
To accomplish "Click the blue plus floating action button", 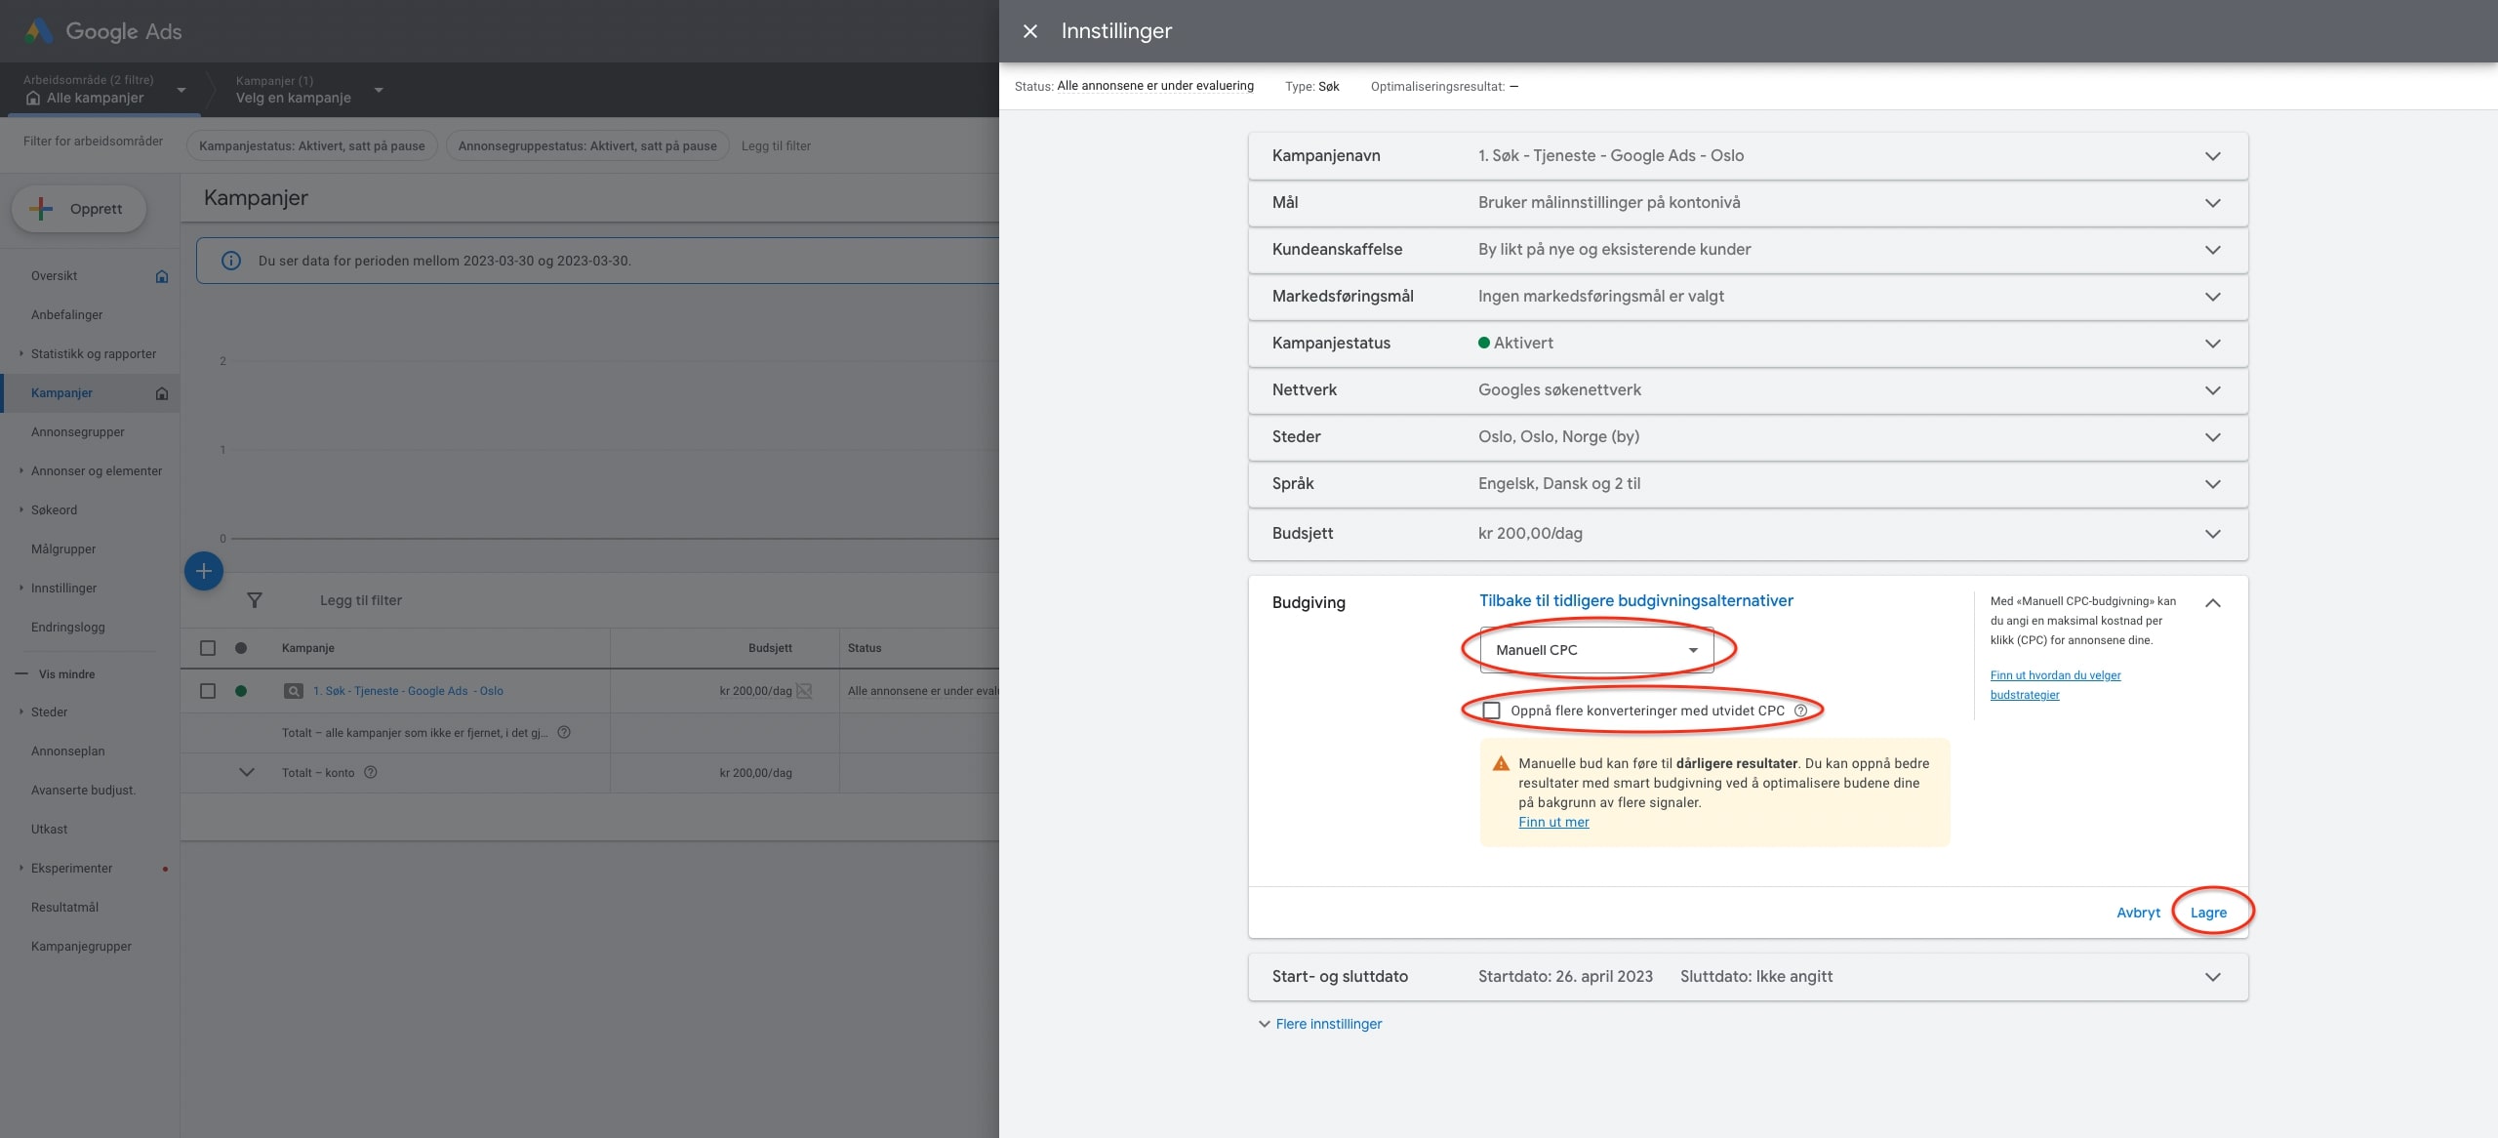I will [x=204, y=571].
